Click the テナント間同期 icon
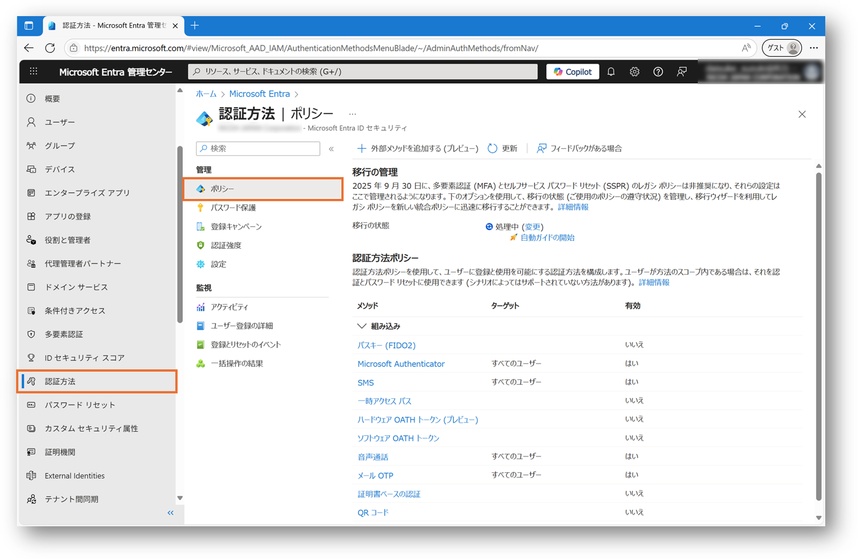 [31, 499]
